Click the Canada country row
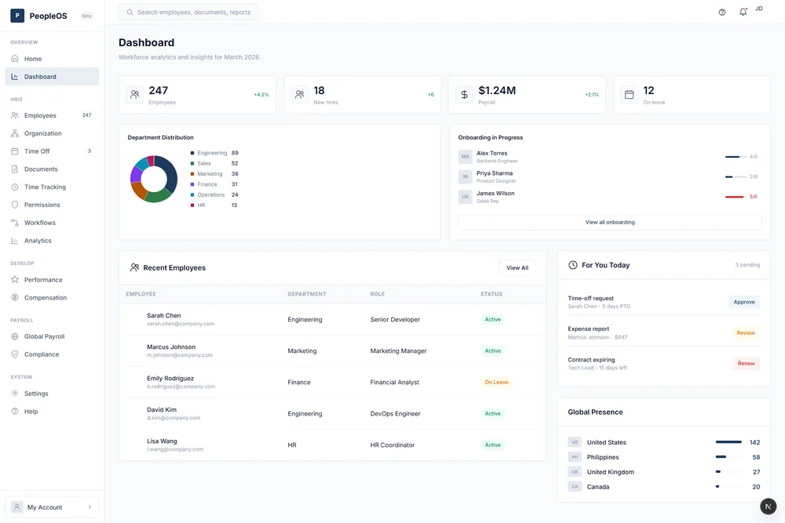This screenshot has width=785, height=523. click(664, 486)
